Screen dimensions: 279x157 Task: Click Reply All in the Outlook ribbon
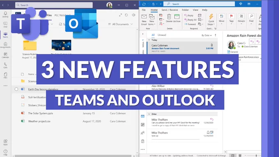[x=190, y=20]
